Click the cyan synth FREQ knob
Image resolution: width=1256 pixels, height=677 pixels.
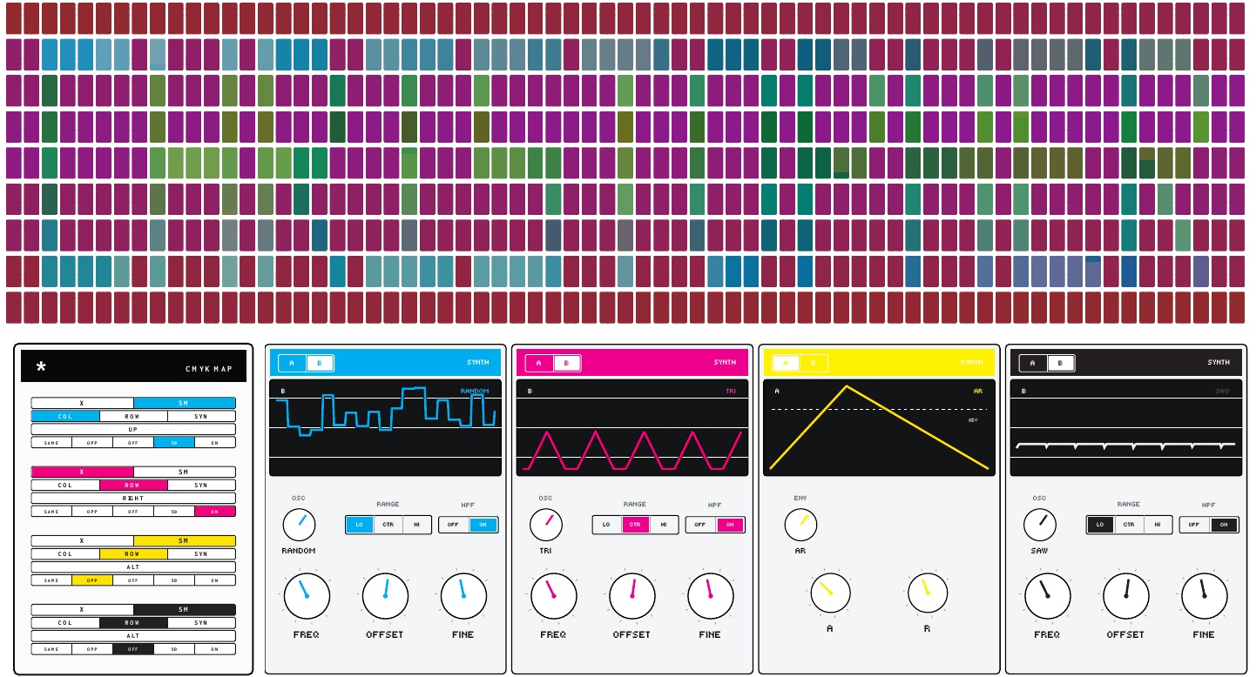[307, 596]
